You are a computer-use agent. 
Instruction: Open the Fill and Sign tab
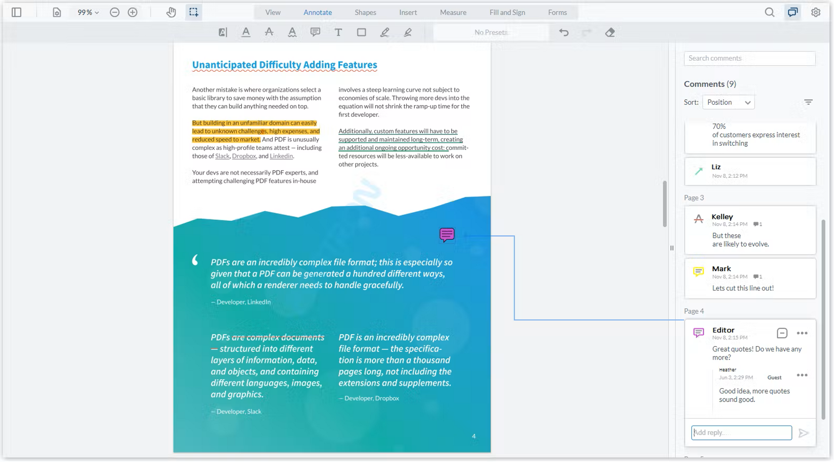coord(507,12)
